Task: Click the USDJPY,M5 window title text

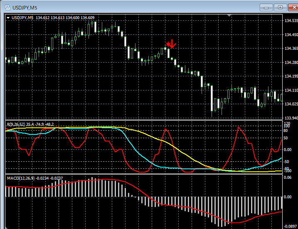Action: [x=25, y=8]
